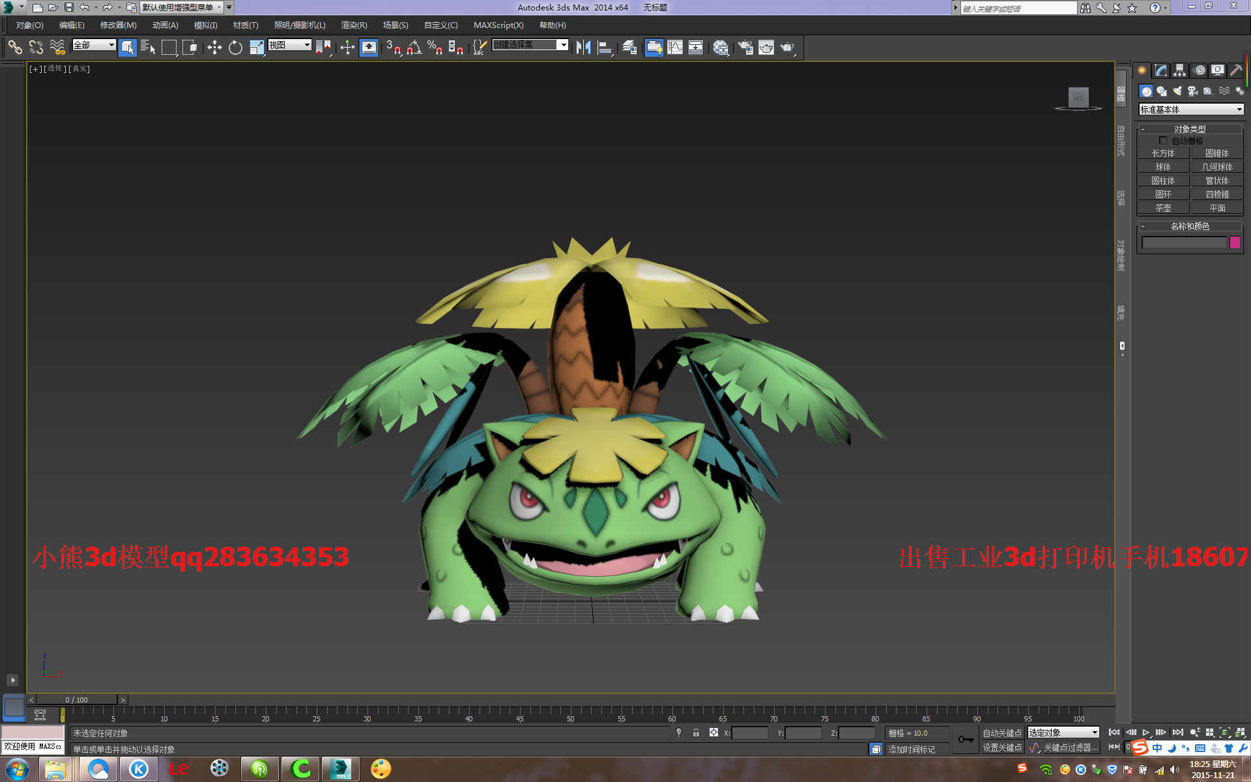Collapse the 名称和颜色 rollout
This screenshot has height=782, width=1251.
(1190, 226)
